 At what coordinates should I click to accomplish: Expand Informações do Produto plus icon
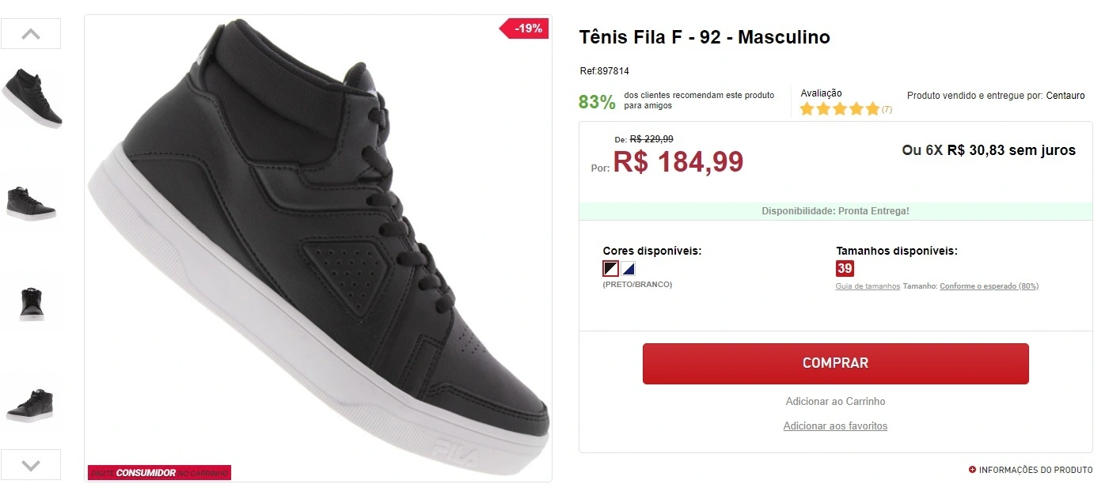(x=972, y=470)
